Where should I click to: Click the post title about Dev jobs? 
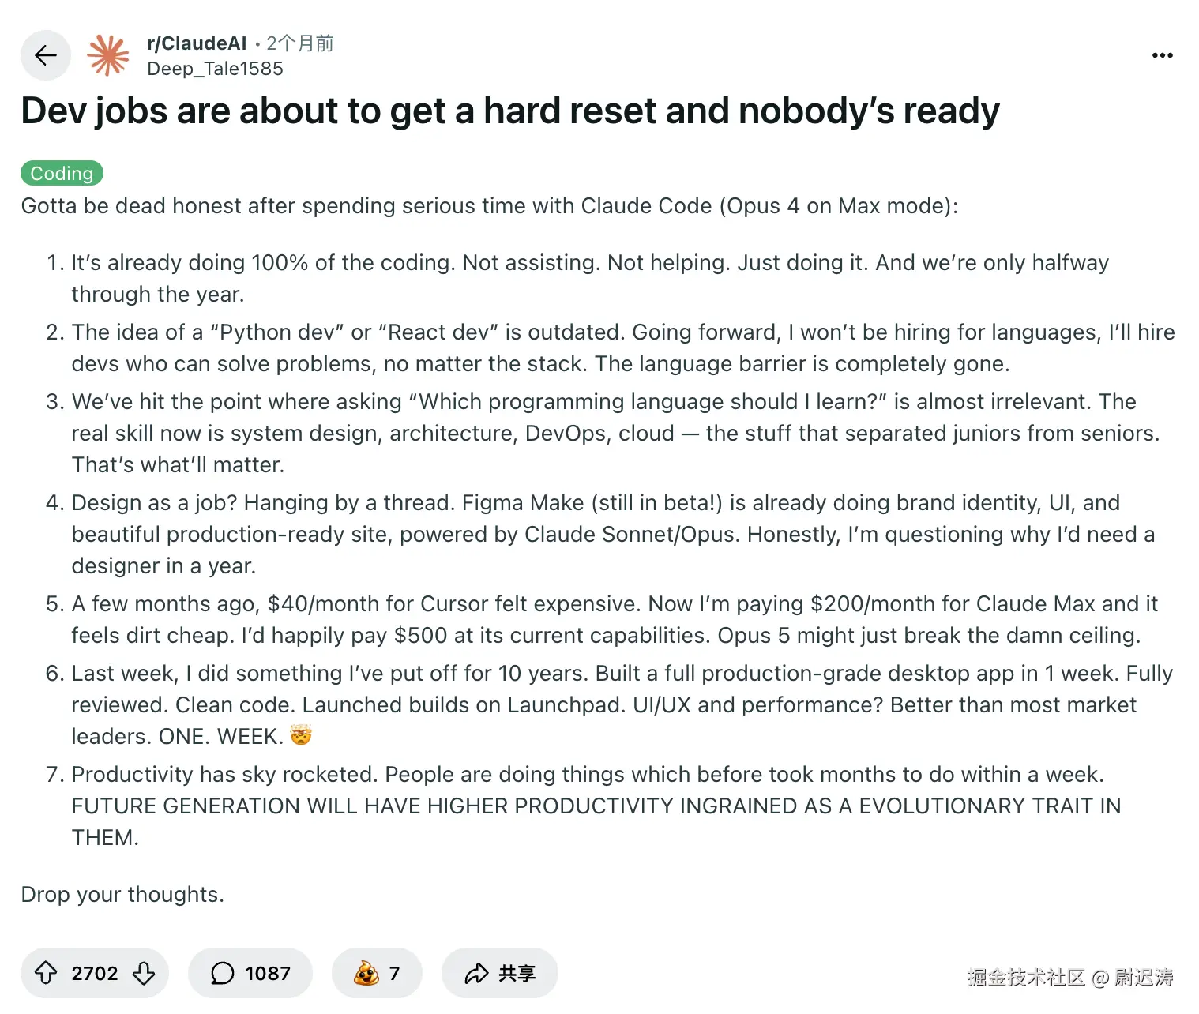coord(510,111)
